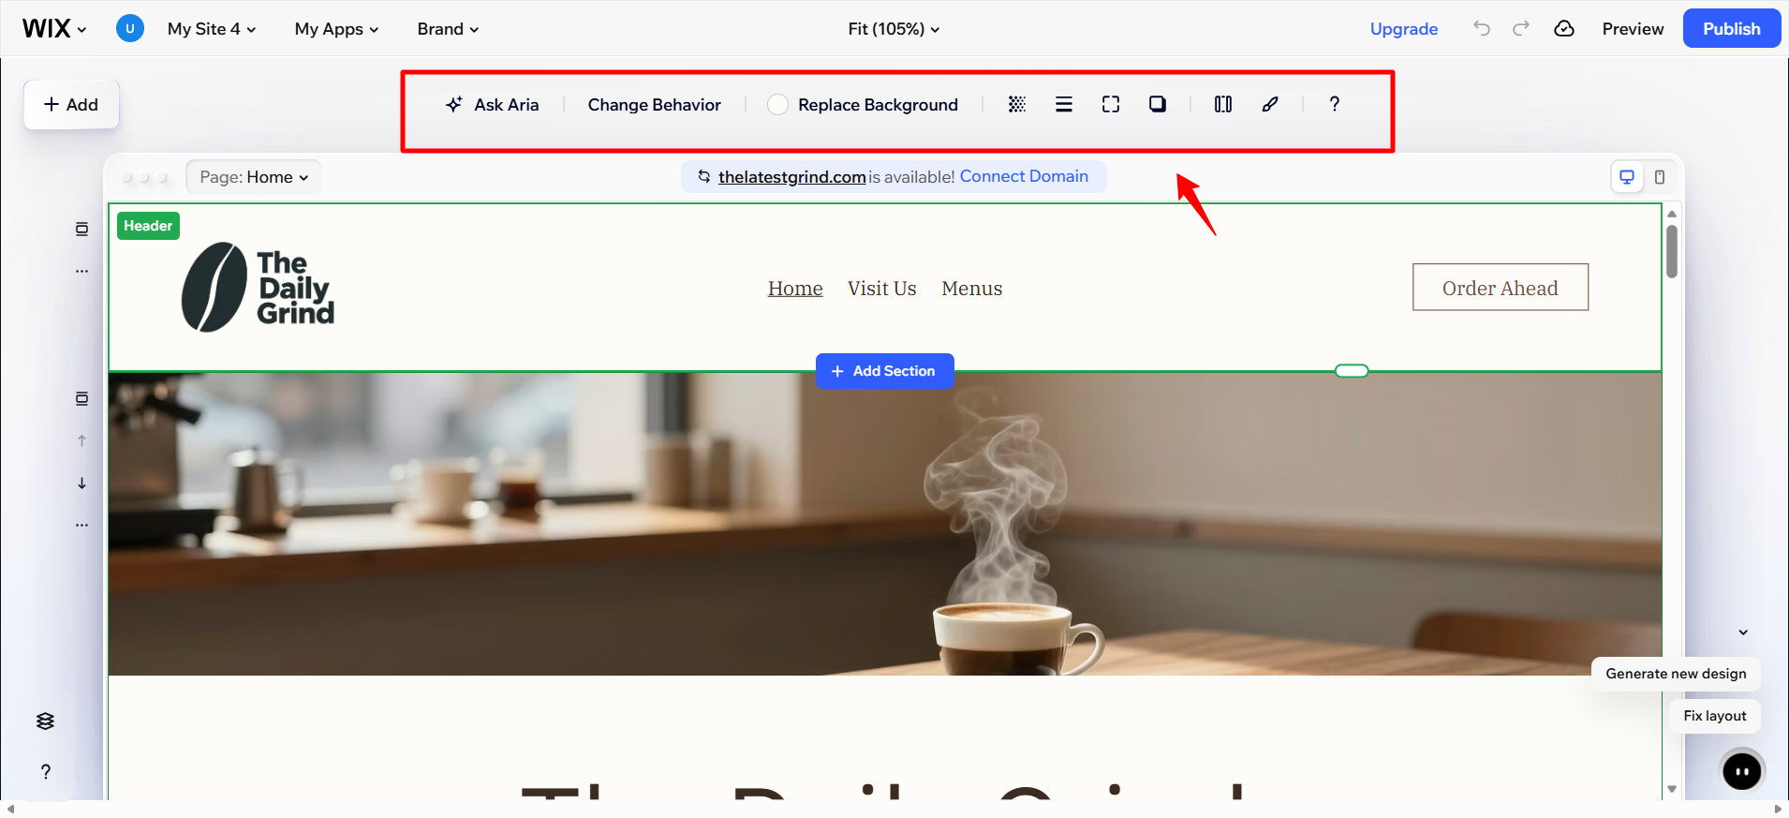The width and height of the screenshot is (1789, 818).
Task: Click Change Behavior in the toolbar
Action: (654, 105)
